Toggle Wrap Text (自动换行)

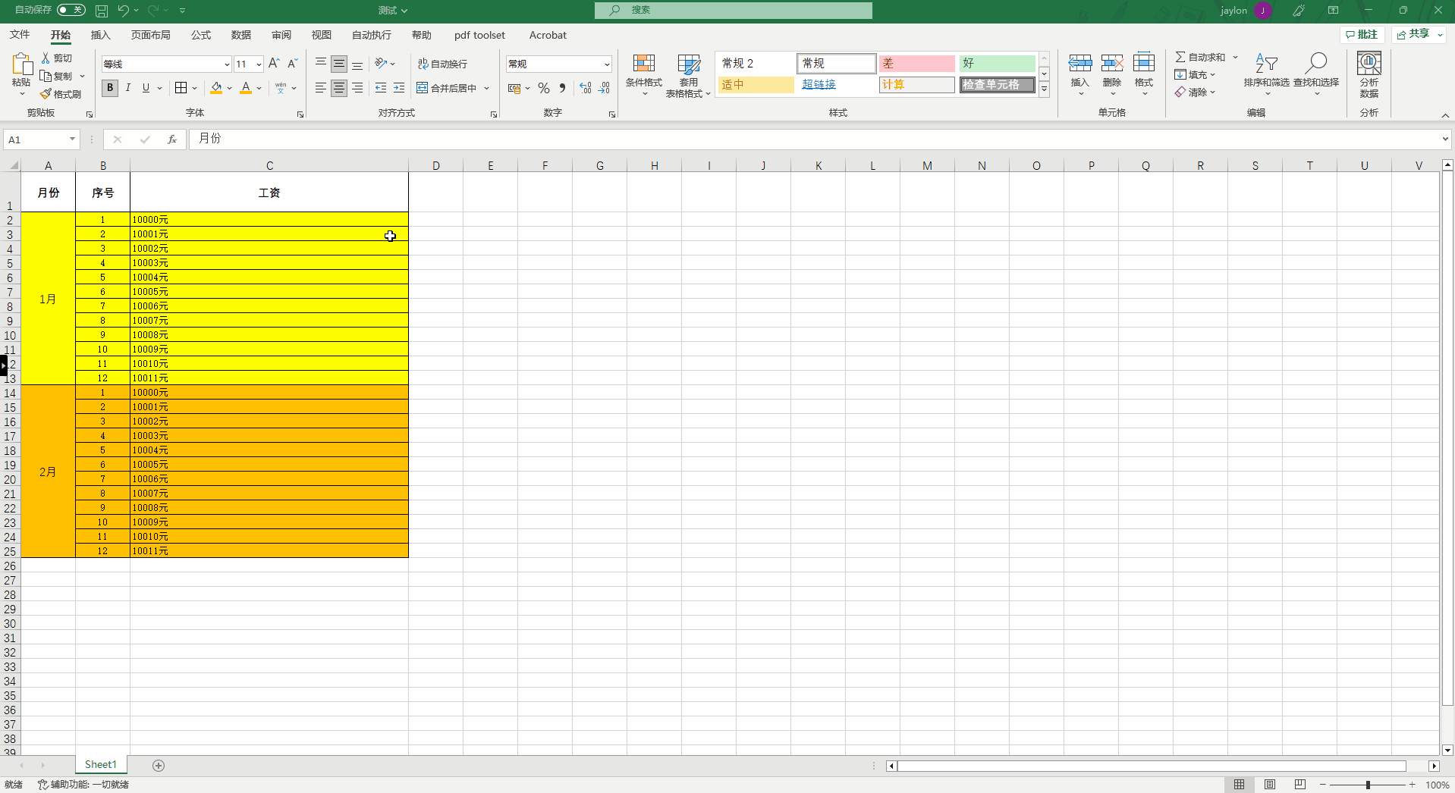click(443, 64)
